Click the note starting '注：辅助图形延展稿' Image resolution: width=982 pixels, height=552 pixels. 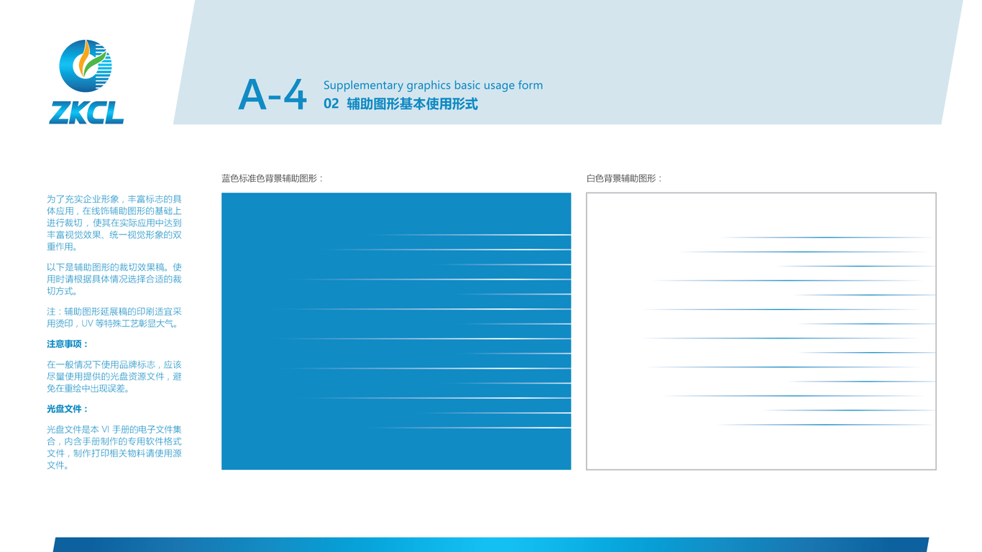(x=114, y=318)
